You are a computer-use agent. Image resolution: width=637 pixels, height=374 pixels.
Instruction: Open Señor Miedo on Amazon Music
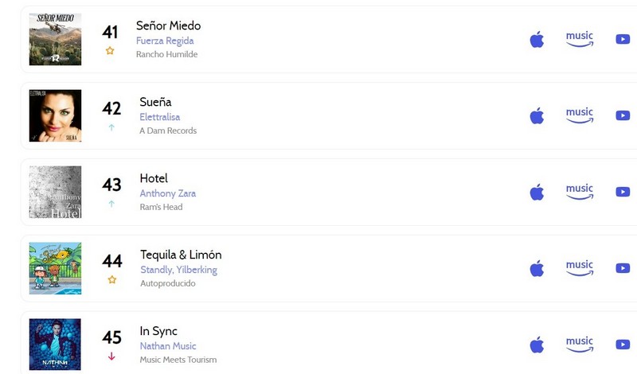click(580, 39)
